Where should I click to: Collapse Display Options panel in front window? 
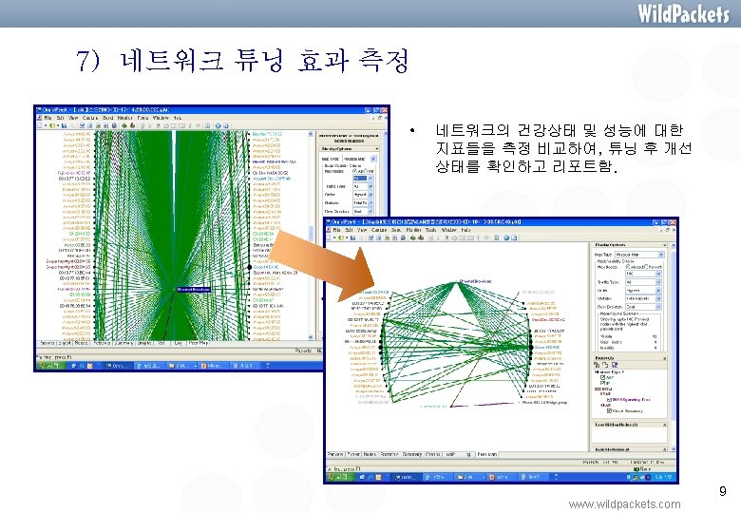click(664, 245)
